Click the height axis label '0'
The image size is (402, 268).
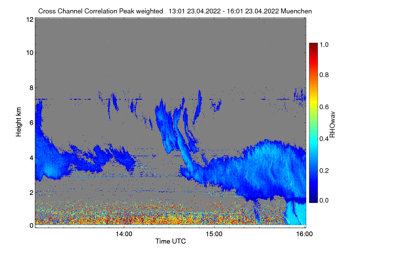click(31, 225)
